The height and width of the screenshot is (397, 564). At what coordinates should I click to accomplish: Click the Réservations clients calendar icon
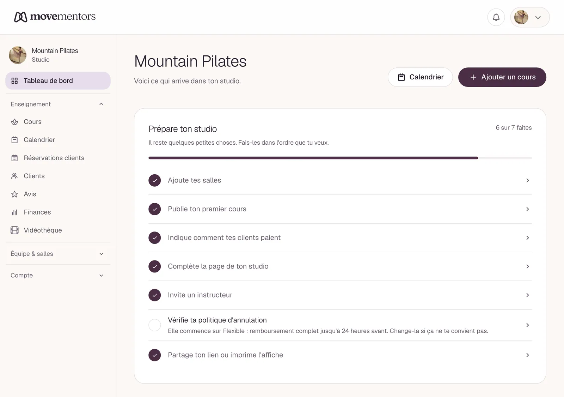coord(14,158)
